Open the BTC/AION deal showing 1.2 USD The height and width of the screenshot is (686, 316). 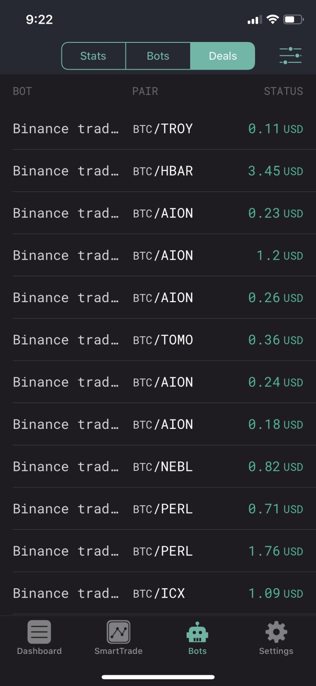(158, 255)
